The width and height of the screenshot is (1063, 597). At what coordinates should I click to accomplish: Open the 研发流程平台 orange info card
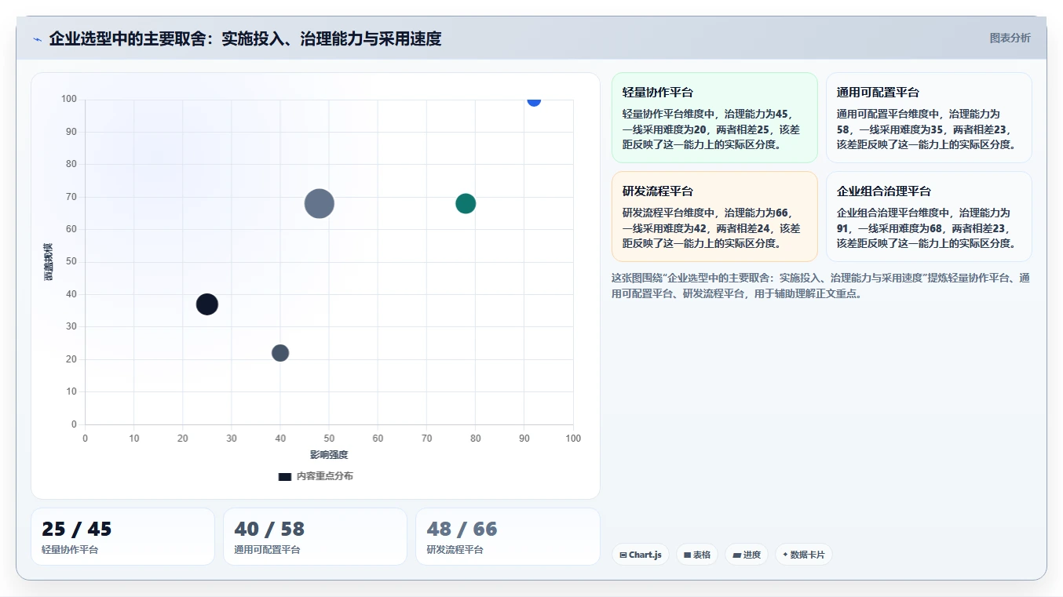click(714, 217)
